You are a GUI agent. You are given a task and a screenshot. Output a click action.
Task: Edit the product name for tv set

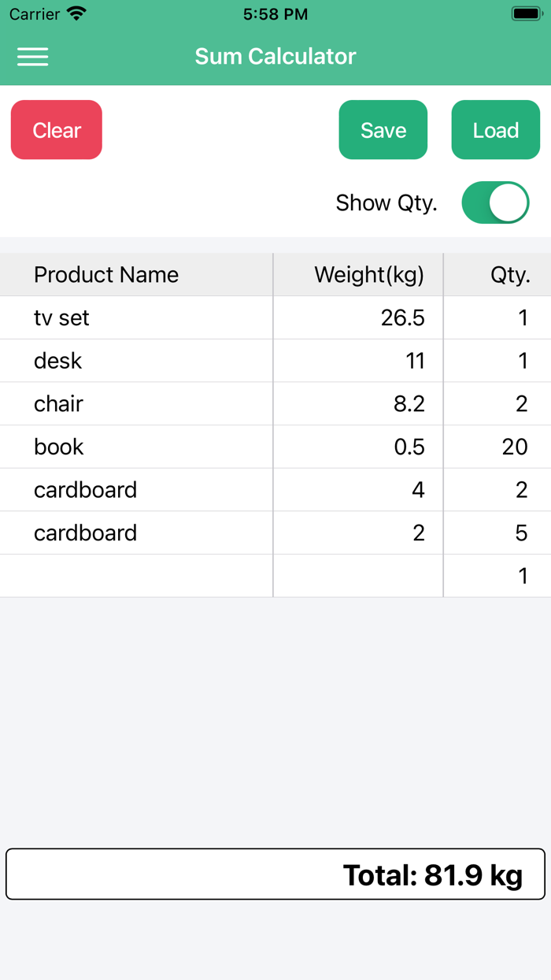coord(134,317)
